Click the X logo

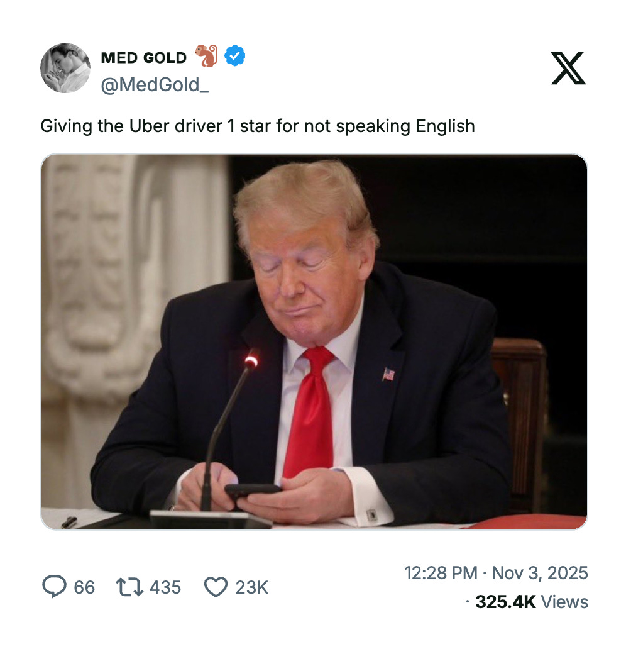click(568, 68)
